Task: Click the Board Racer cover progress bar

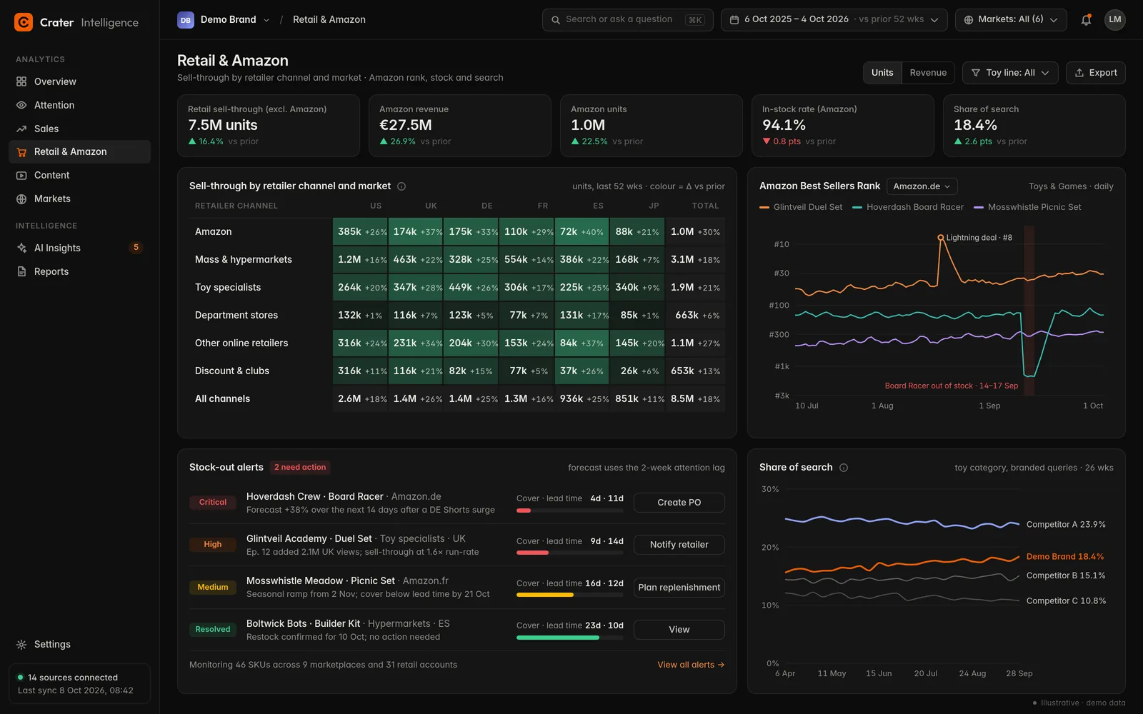Action: pyautogui.click(x=570, y=511)
